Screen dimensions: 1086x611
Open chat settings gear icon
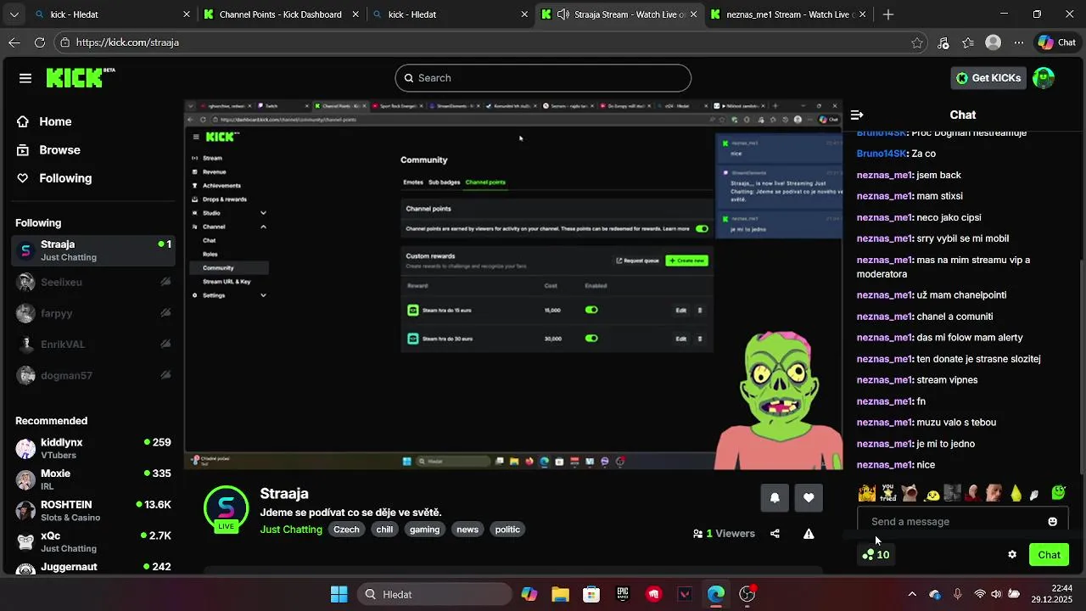pyautogui.click(x=1012, y=555)
